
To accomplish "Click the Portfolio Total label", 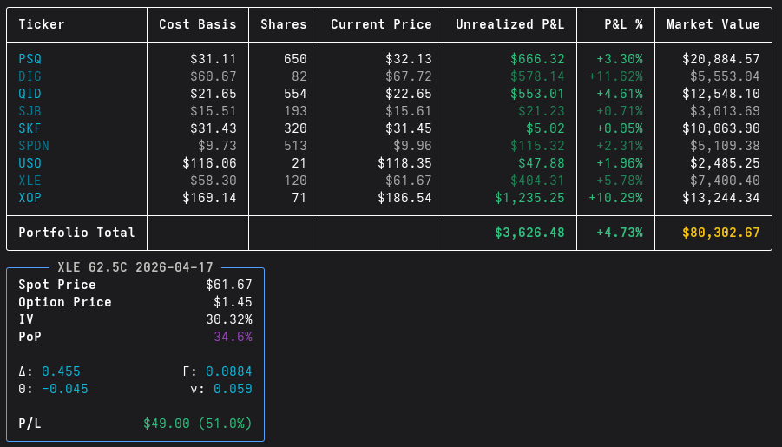I will pyautogui.click(x=76, y=233).
